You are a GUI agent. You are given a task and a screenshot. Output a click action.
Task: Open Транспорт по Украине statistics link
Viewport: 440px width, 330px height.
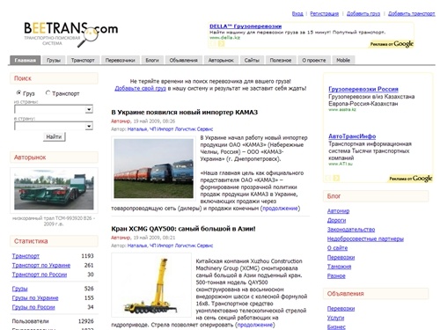coord(41,265)
